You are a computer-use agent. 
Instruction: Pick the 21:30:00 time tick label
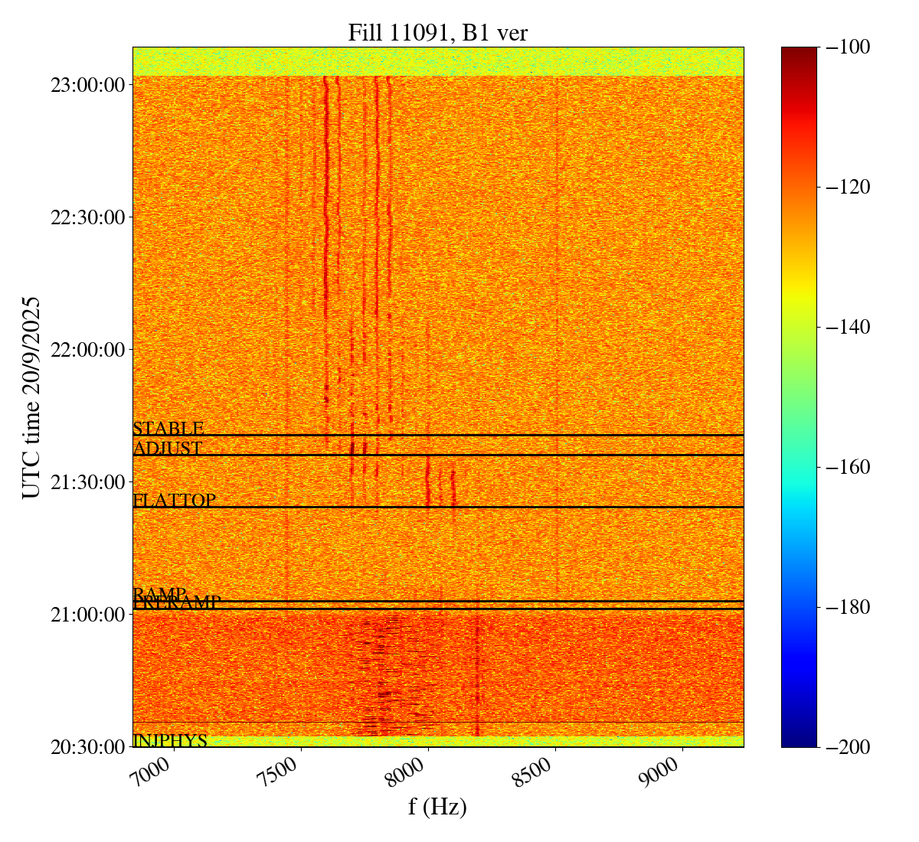pos(87,481)
